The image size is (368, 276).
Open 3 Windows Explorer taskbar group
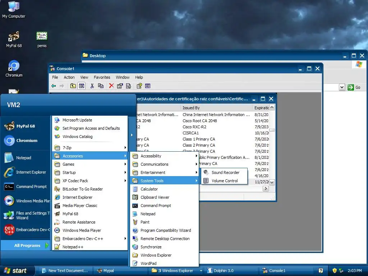(176, 271)
